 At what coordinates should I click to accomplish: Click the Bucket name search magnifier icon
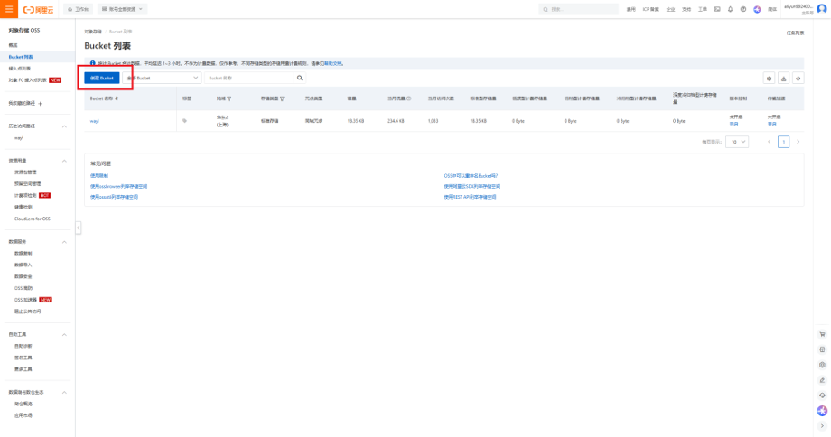[x=301, y=79]
